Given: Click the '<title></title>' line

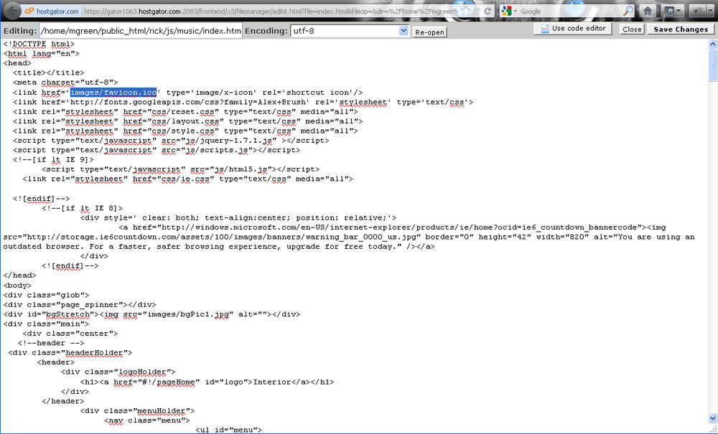Looking at the screenshot, I should [x=49, y=72].
